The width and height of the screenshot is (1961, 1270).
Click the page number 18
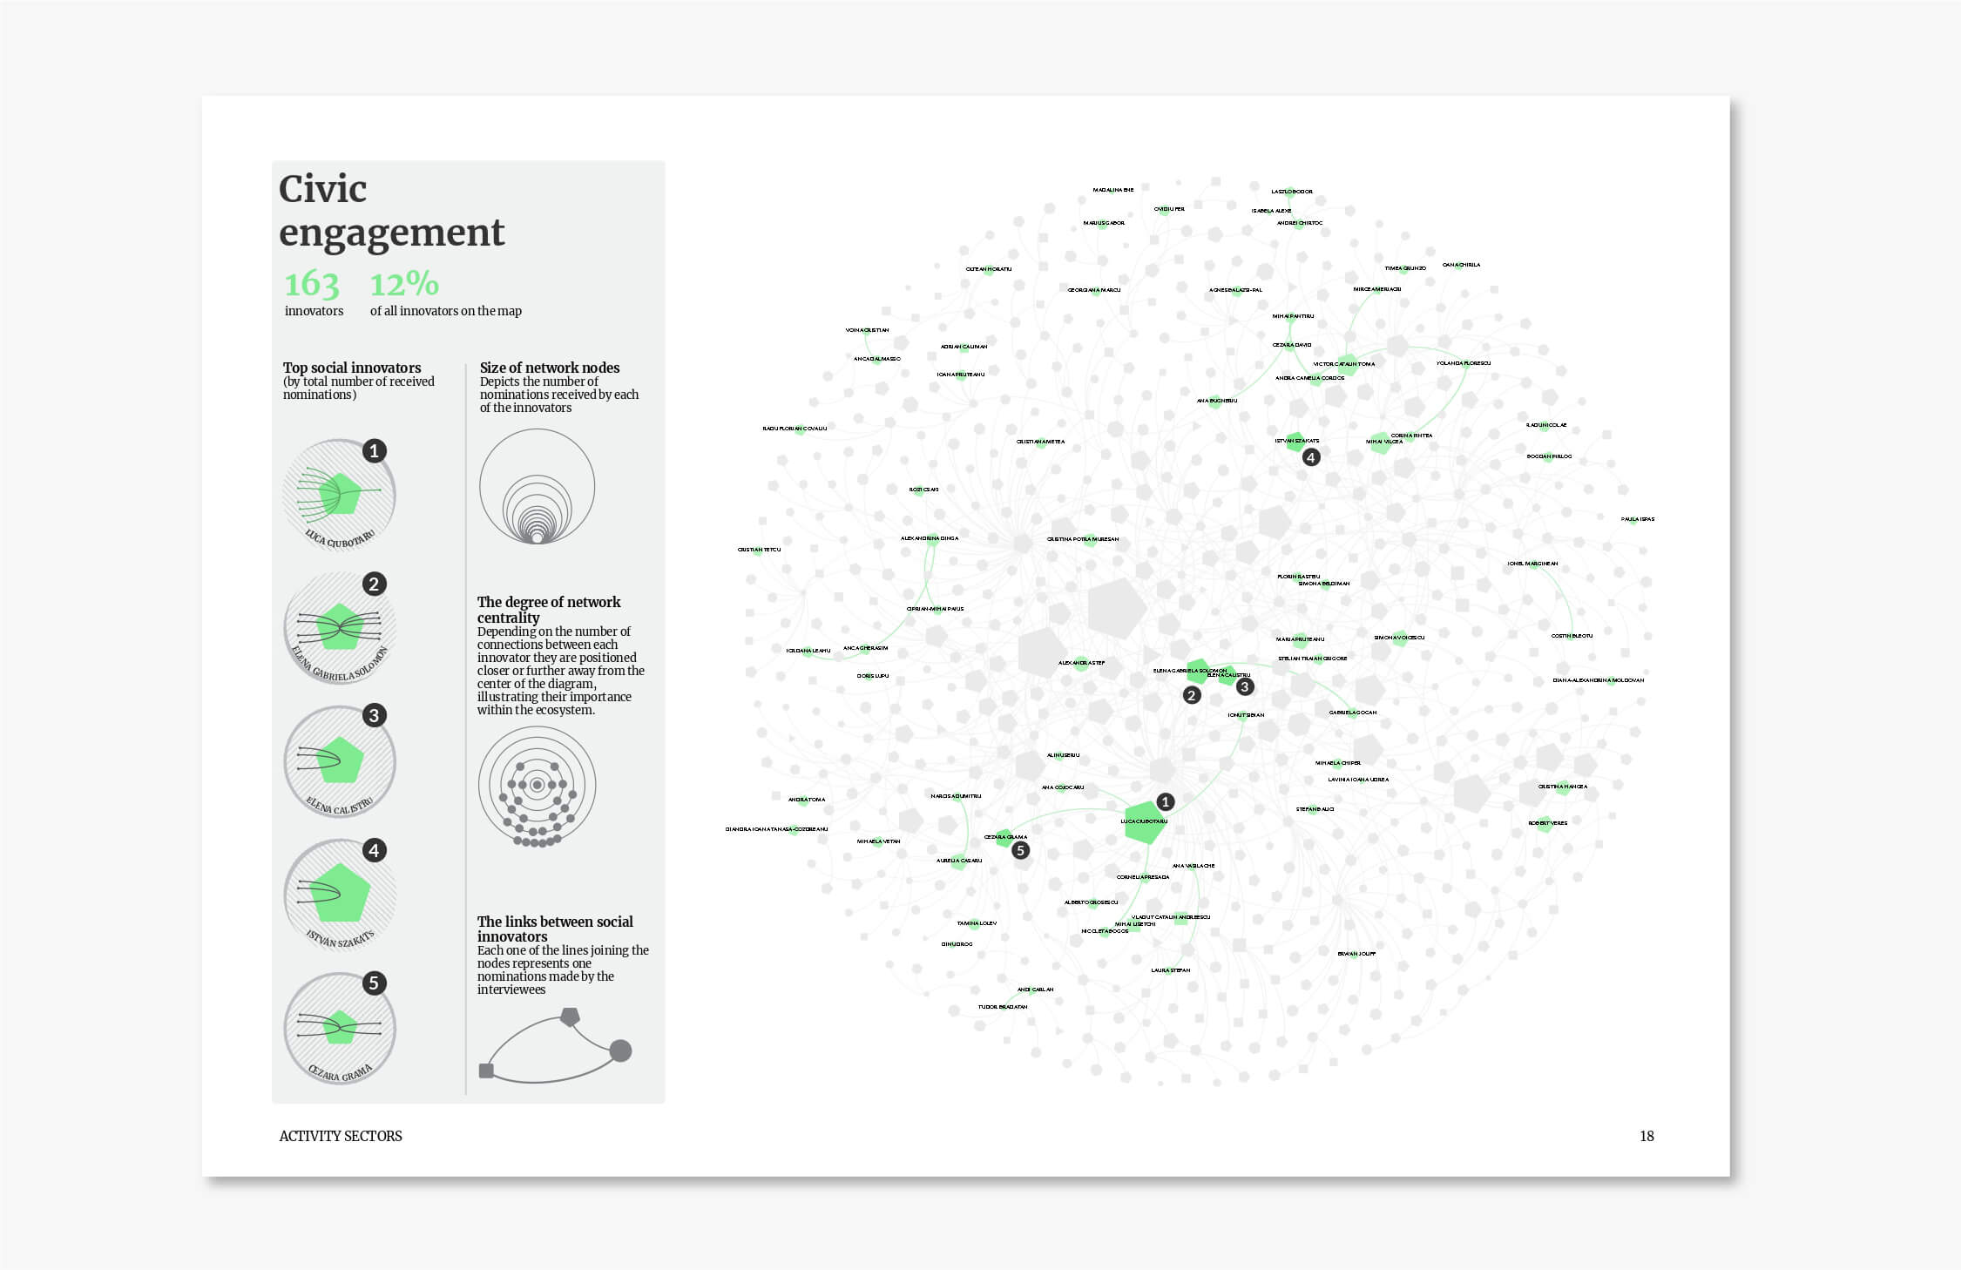1647,1136
